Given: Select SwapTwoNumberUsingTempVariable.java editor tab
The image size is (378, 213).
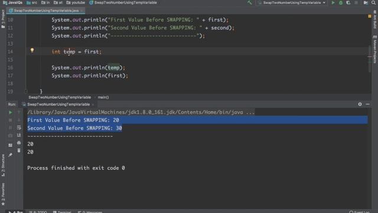Looking at the screenshot, I should click(46, 11).
